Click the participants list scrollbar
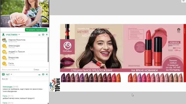186x104 pixels. pos(48,49)
